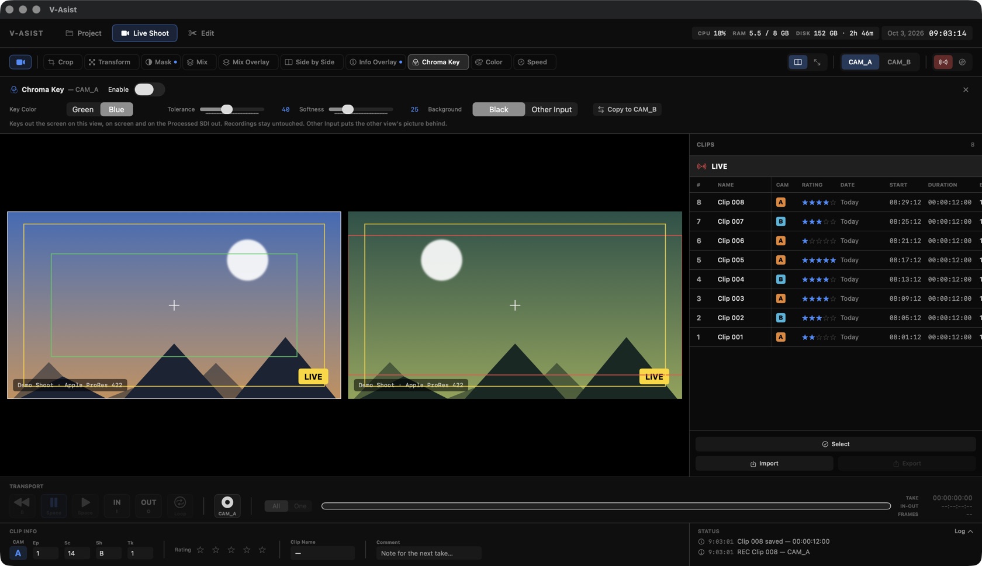
Task: Expand the status Log
Action: click(963, 531)
